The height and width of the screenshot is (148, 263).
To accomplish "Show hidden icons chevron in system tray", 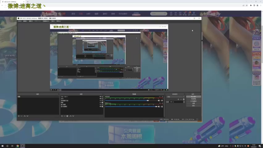I will click(230, 146).
